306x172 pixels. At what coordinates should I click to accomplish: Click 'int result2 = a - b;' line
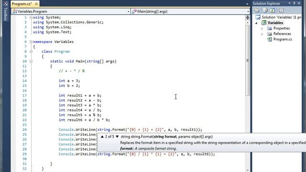tap(80, 100)
